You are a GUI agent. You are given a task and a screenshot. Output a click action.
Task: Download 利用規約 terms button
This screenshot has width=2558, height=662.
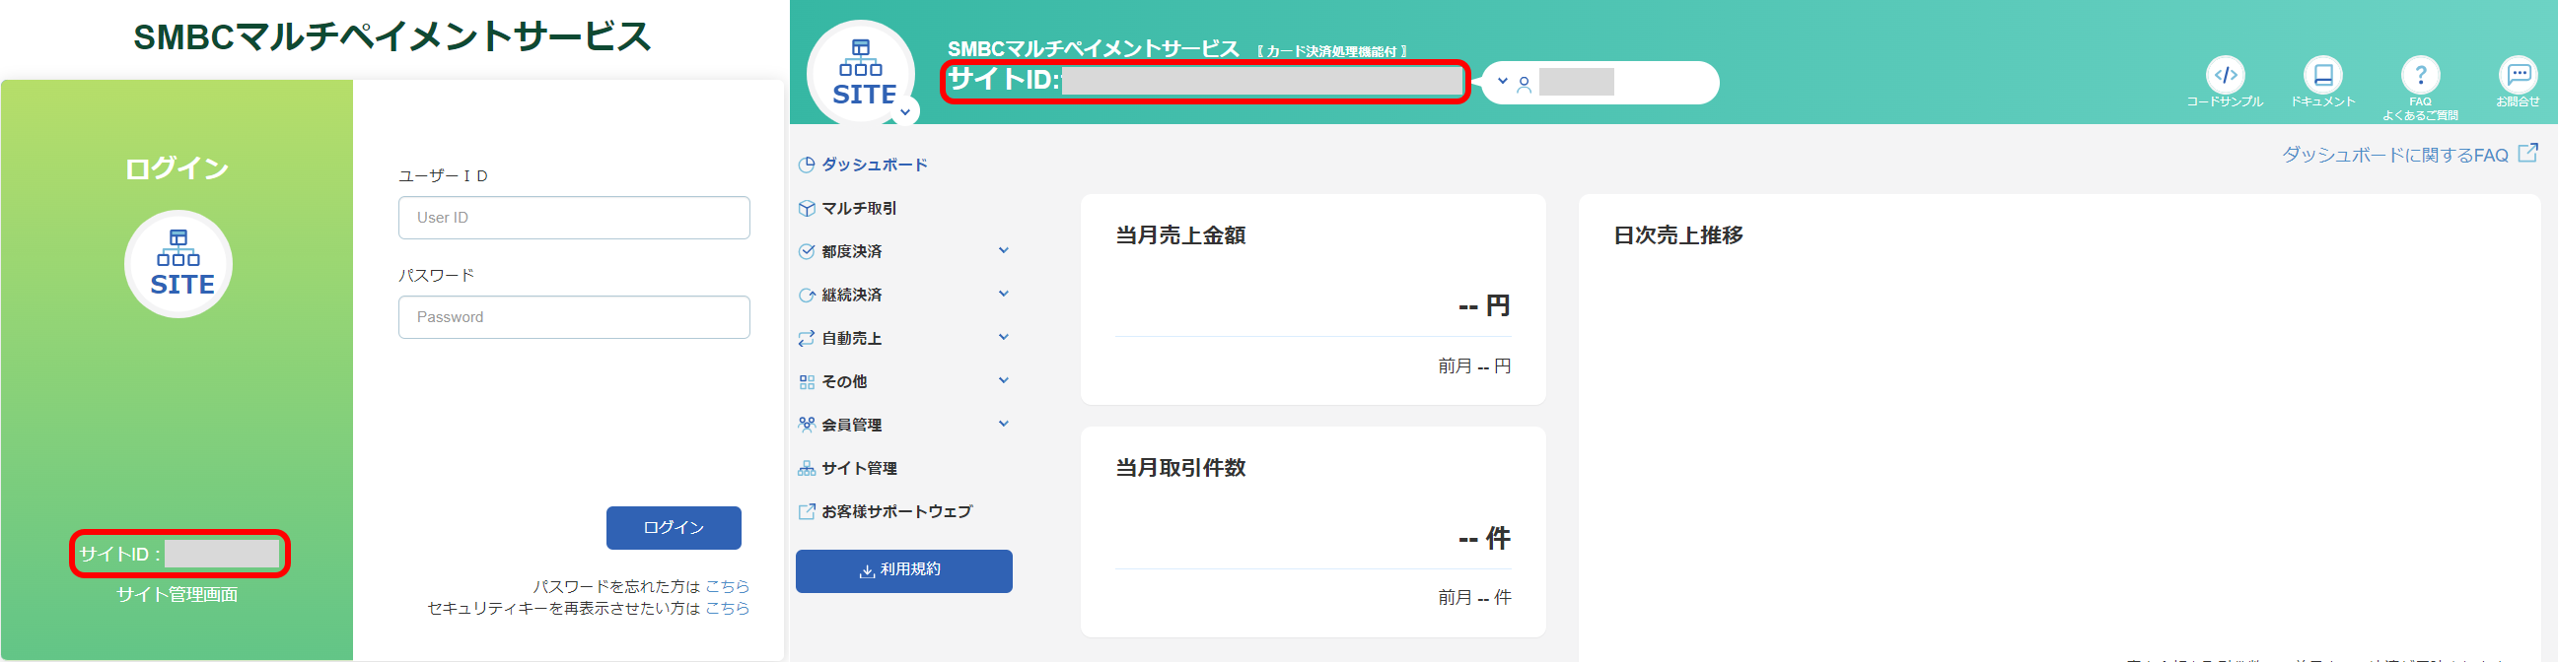pyautogui.click(x=902, y=570)
